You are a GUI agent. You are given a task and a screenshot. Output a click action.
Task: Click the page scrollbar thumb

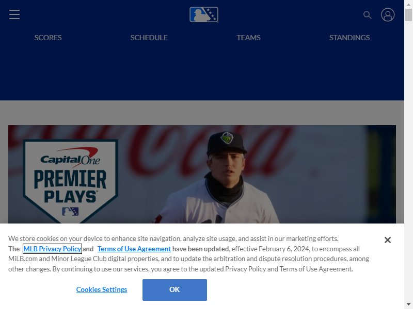[x=408, y=15]
